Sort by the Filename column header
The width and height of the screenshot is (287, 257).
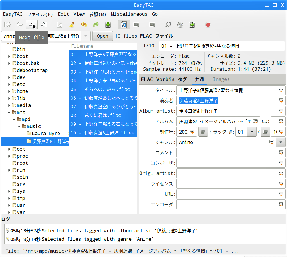[x=103, y=46]
